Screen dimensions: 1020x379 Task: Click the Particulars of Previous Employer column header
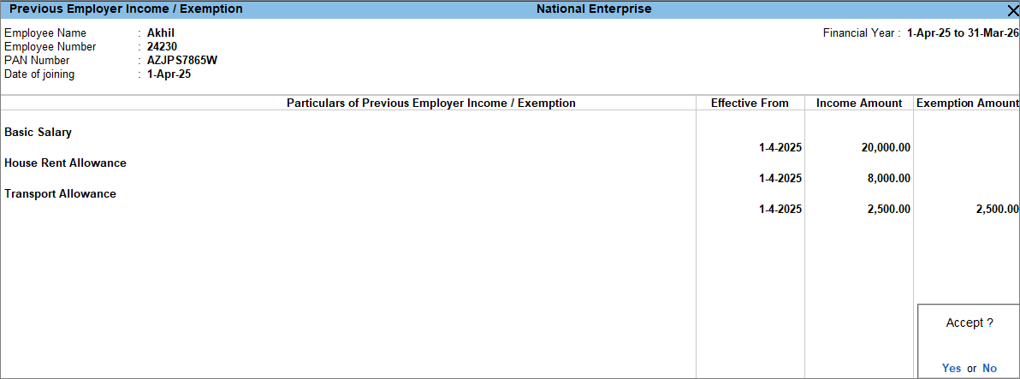pos(430,103)
